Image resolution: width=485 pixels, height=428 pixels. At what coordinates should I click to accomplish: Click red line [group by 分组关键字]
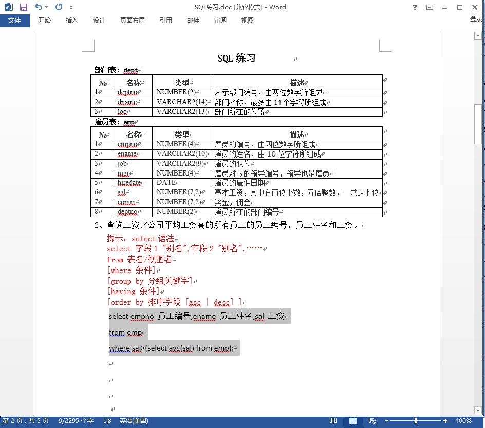click(x=150, y=281)
